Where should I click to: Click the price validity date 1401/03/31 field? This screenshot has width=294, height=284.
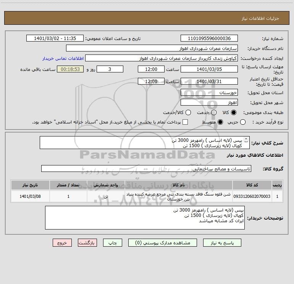209,81
